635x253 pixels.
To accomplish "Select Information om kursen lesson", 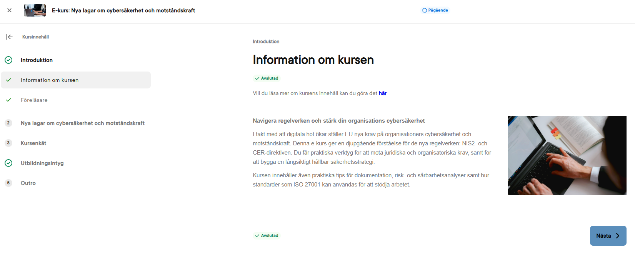I will click(x=50, y=80).
